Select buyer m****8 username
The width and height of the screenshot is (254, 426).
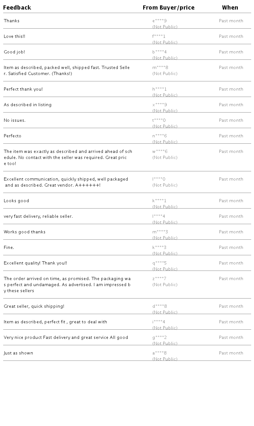(x=160, y=68)
